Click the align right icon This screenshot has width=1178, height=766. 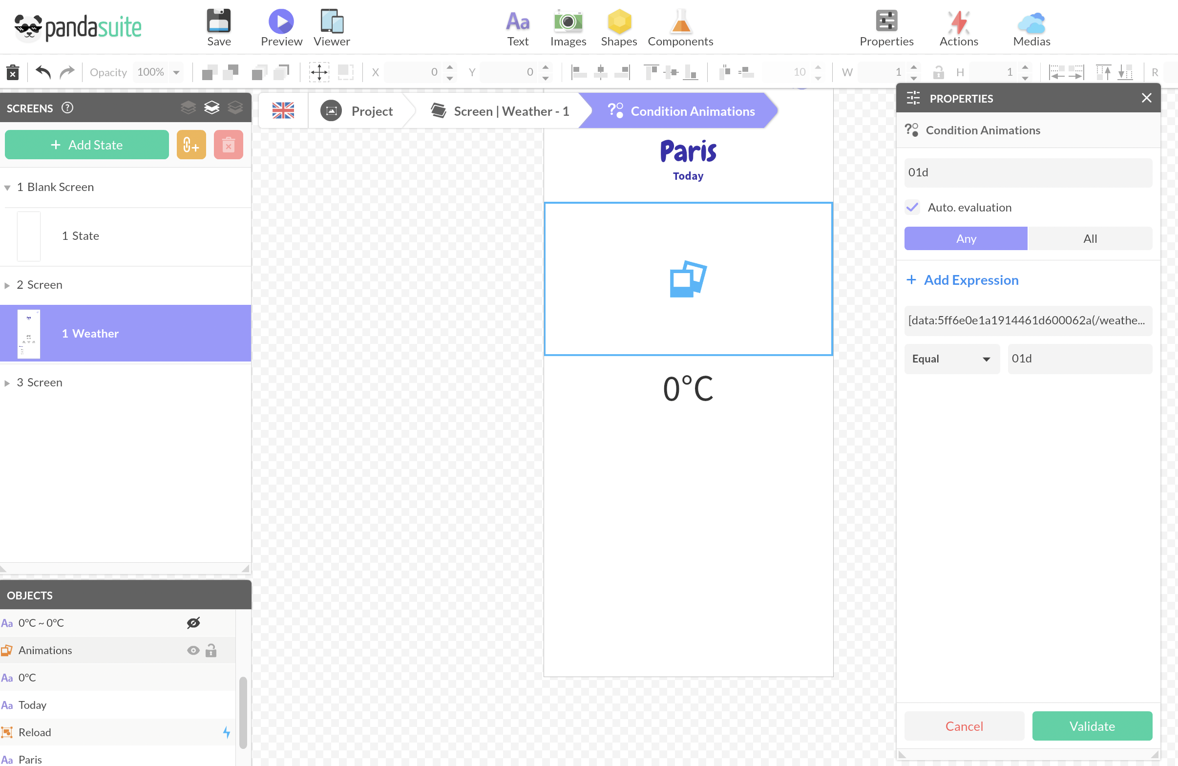(x=622, y=72)
